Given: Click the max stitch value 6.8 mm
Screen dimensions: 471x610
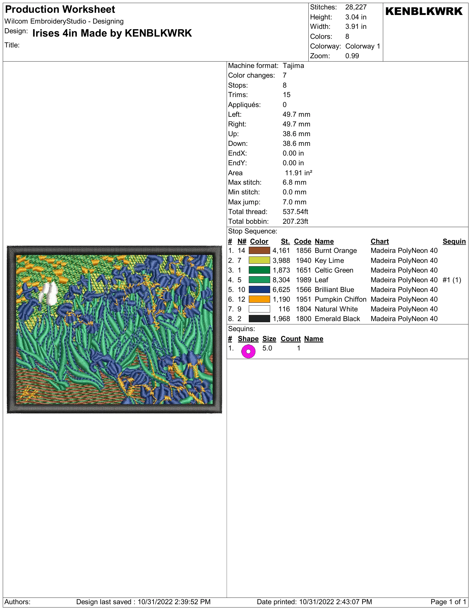Looking at the screenshot, I should coord(294,182).
